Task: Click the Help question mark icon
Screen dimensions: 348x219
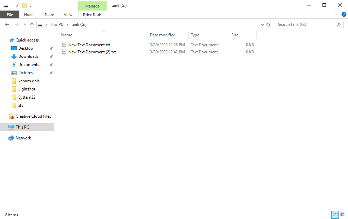Action: (344, 14)
